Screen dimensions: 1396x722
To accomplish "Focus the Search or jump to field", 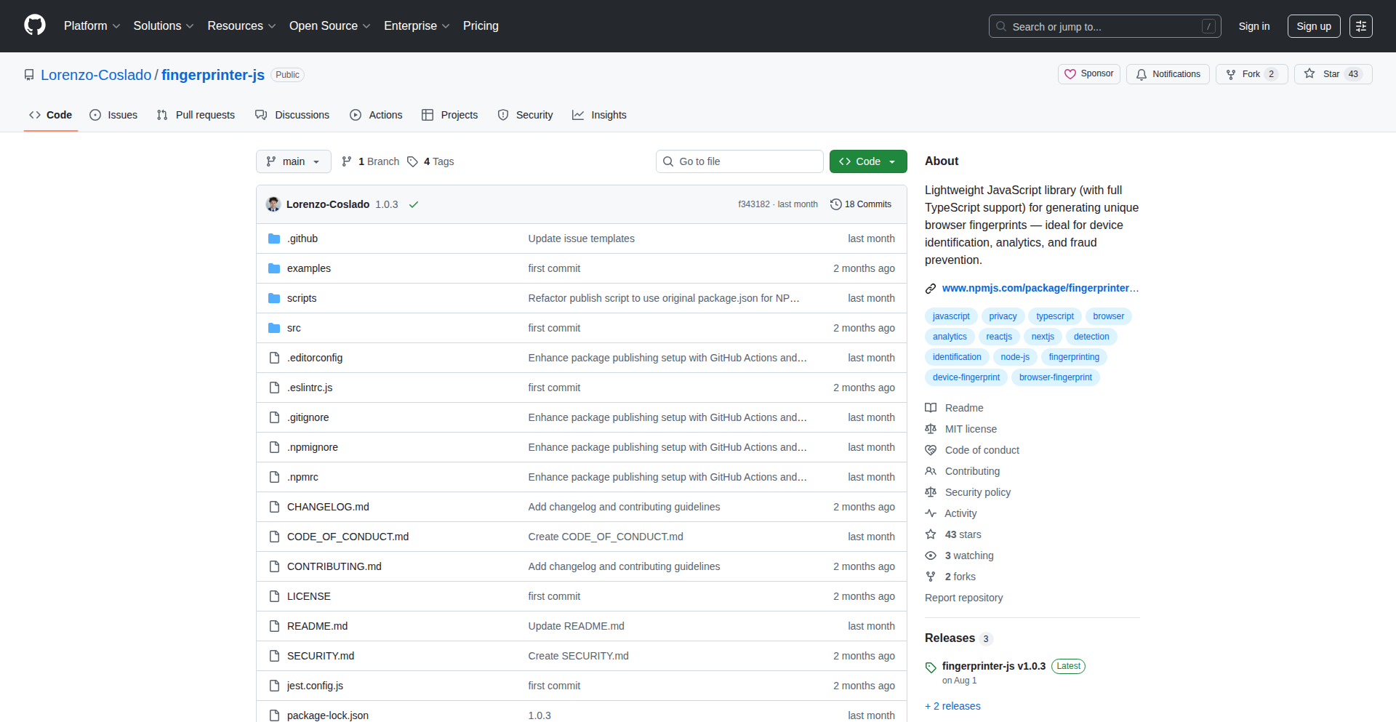I will pos(1104,26).
